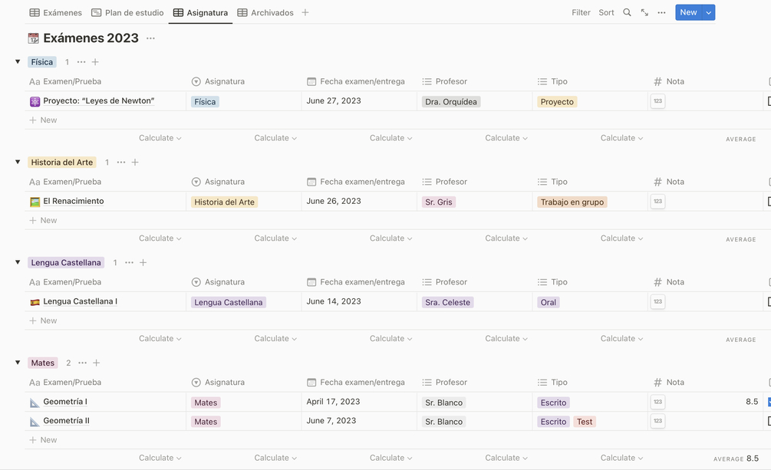Untick checked box in Geometría I row
The image size is (771, 470).
point(769,403)
